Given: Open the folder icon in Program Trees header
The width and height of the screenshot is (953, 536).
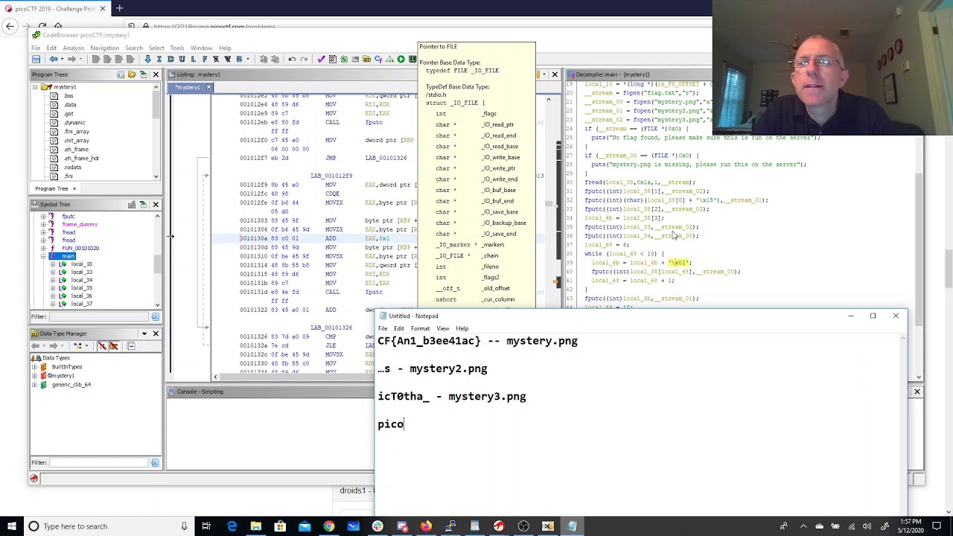Looking at the screenshot, I should tap(132, 74).
